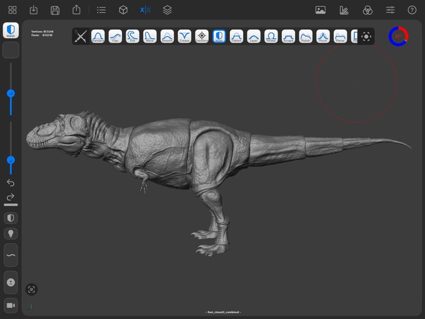This screenshot has height=319, width=425.
Task: Select the Smooth brush
Action: pyautogui.click(x=167, y=36)
